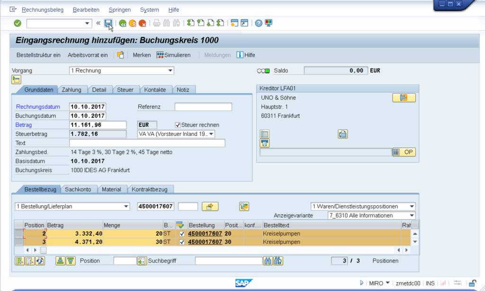Viewport: 485px width, 291px height.
Task: Click the Save (diskette) toolbar icon
Action: (108, 23)
